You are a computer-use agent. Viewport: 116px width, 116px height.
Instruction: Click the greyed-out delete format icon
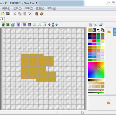(x=95, y=25)
